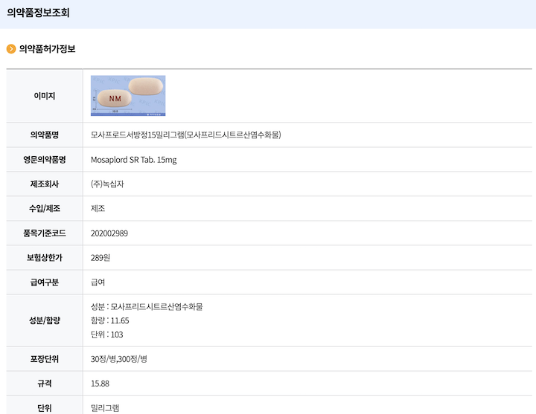Select manufacturer value (주)녹십자
The height and width of the screenshot is (414, 536).
(x=107, y=184)
